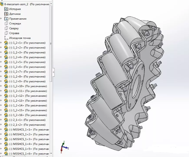Expand the M3SHCS_1<6> component
This screenshot has width=189, height=157.
click(x=1, y=154)
